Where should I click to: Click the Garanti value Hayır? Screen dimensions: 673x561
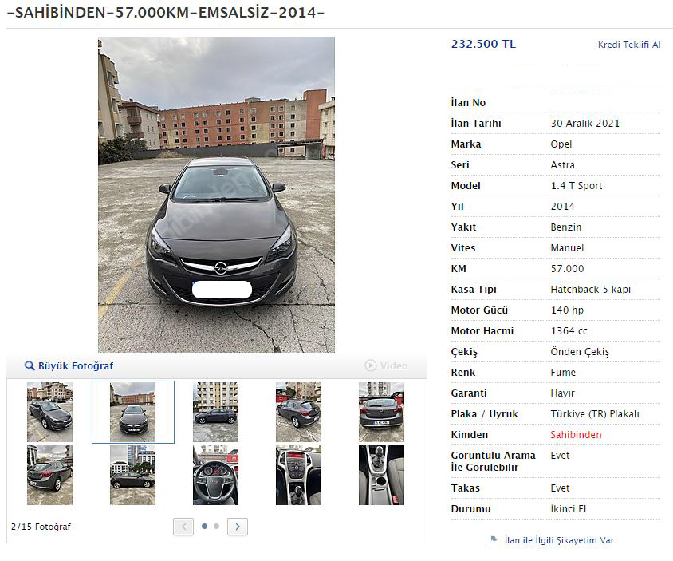point(562,393)
